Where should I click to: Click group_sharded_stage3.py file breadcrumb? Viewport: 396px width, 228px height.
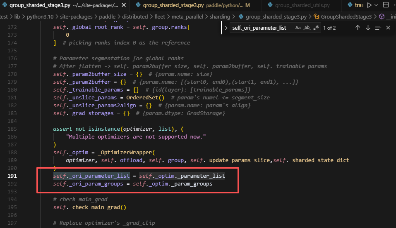click(x=276, y=16)
